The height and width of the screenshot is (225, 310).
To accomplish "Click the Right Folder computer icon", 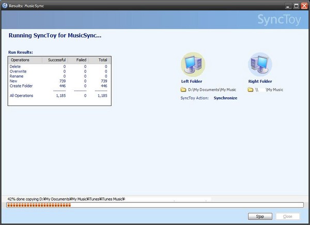I will pyautogui.click(x=260, y=65).
